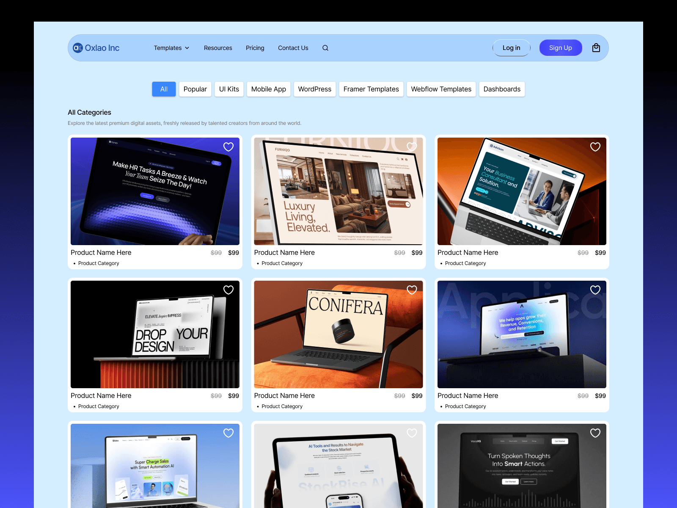Favorite the Turn Spoken Thoughts template
677x508 pixels.
point(595,433)
